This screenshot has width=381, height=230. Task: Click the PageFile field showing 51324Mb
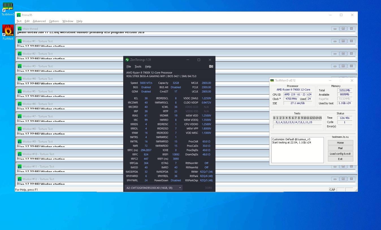coord(345,99)
